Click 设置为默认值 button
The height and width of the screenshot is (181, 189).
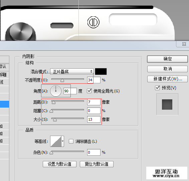click(x=59, y=164)
